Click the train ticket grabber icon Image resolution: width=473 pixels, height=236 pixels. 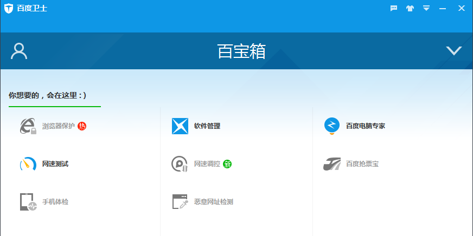click(332, 164)
